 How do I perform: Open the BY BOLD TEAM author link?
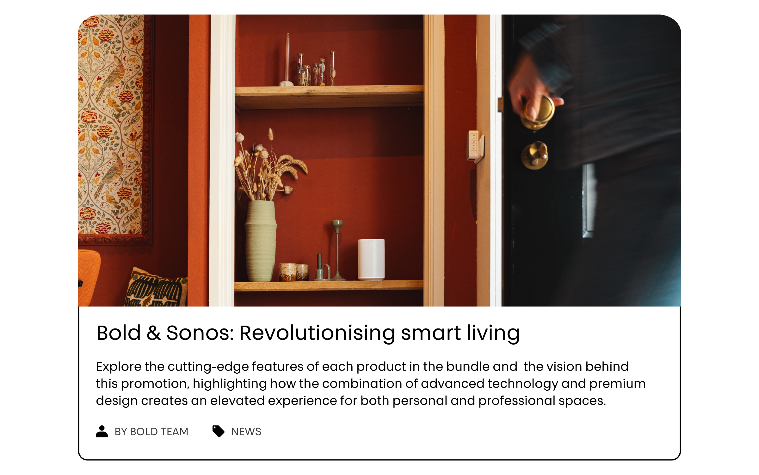tap(151, 431)
